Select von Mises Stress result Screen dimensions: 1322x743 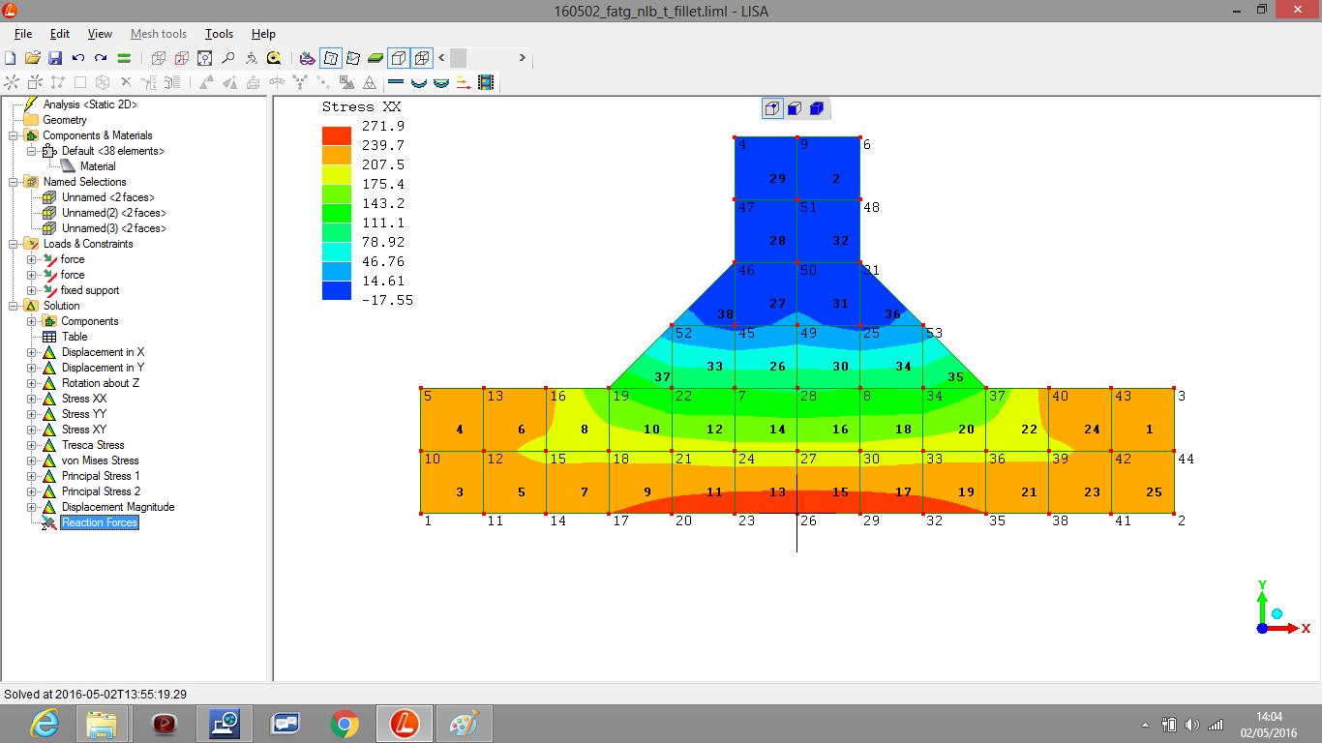[100, 461]
